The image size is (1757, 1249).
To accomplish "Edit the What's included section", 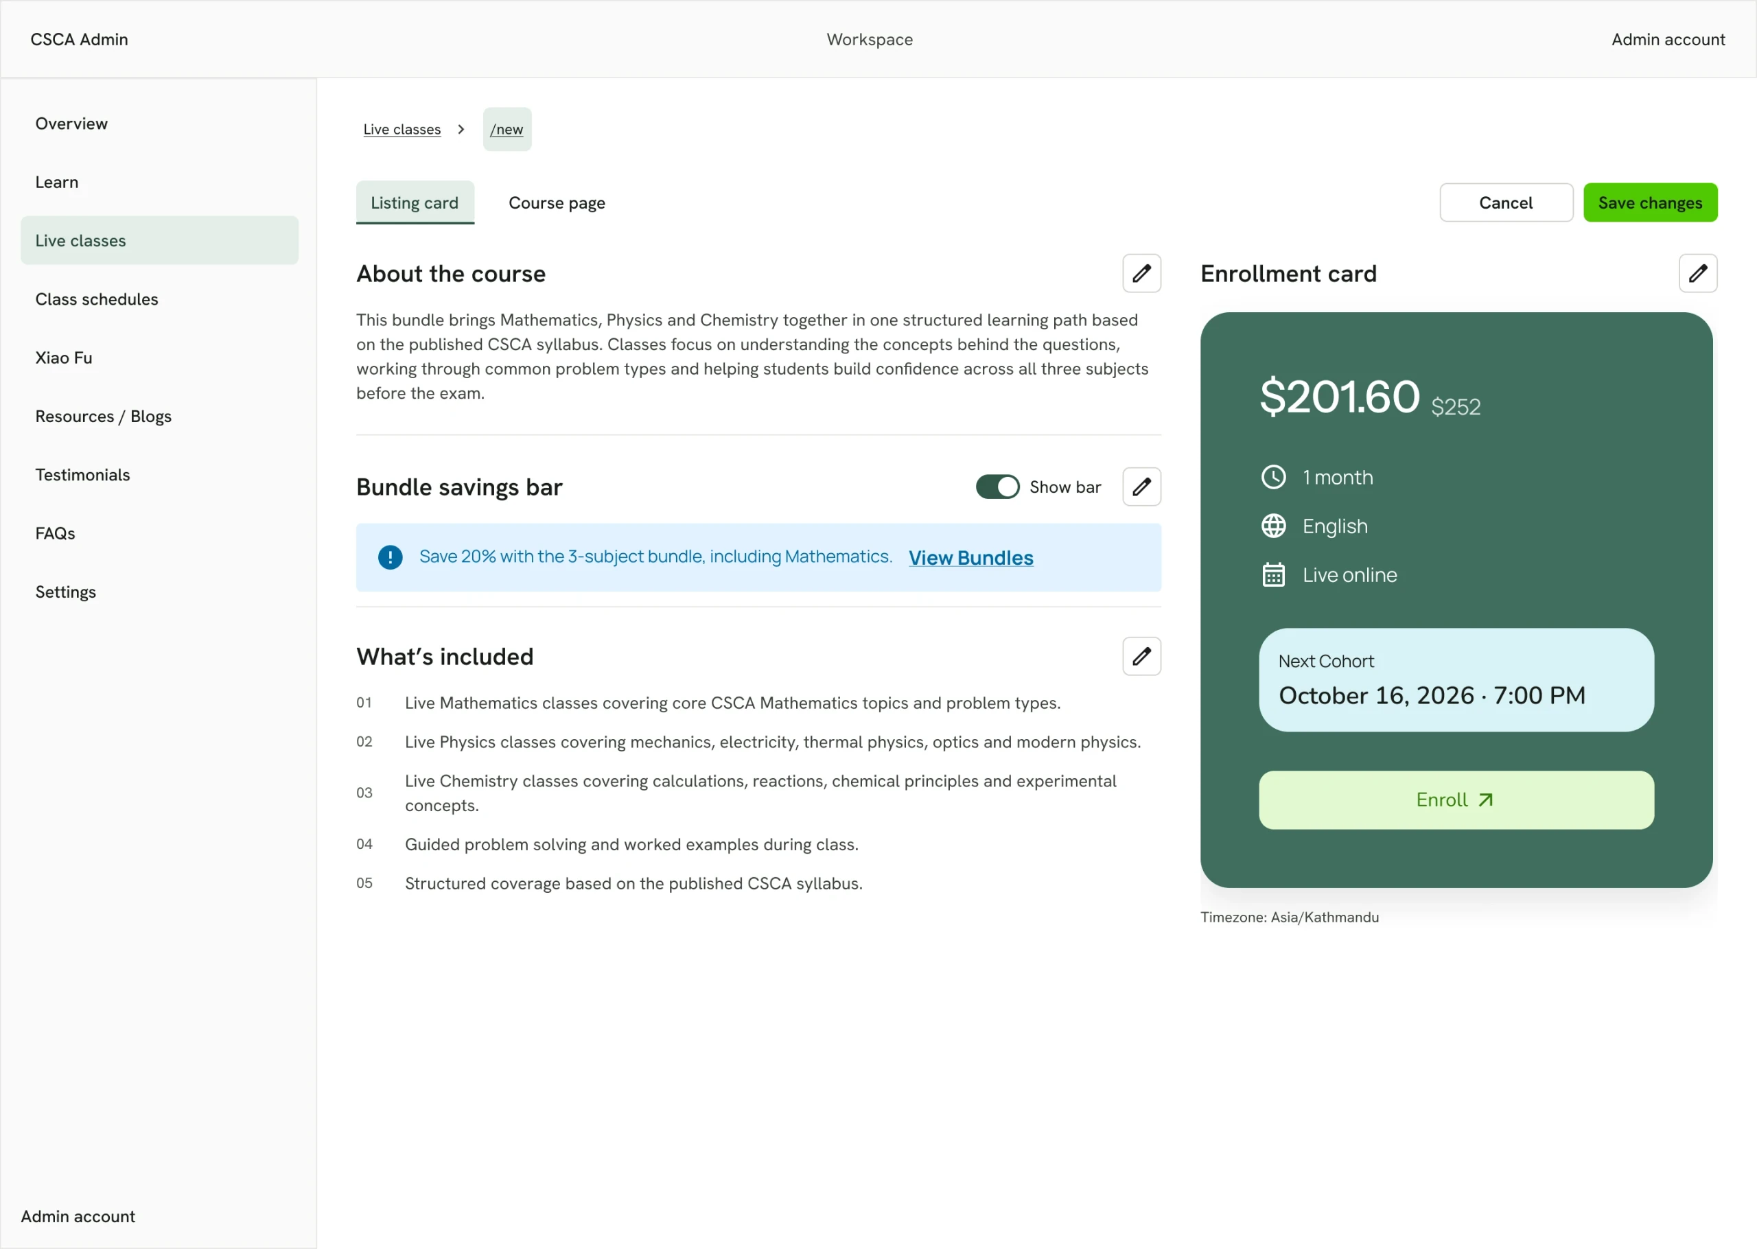I will point(1141,656).
